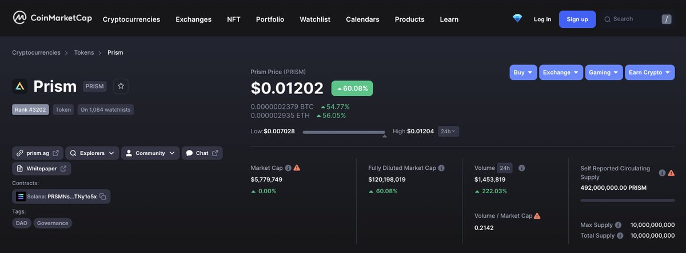
Task: Change the Volume 24h period selector
Action: click(x=505, y=168)
